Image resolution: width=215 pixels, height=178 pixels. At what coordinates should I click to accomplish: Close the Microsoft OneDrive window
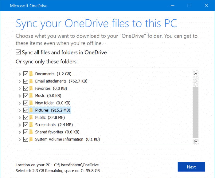pyautogui.click(x=206, y=6)
